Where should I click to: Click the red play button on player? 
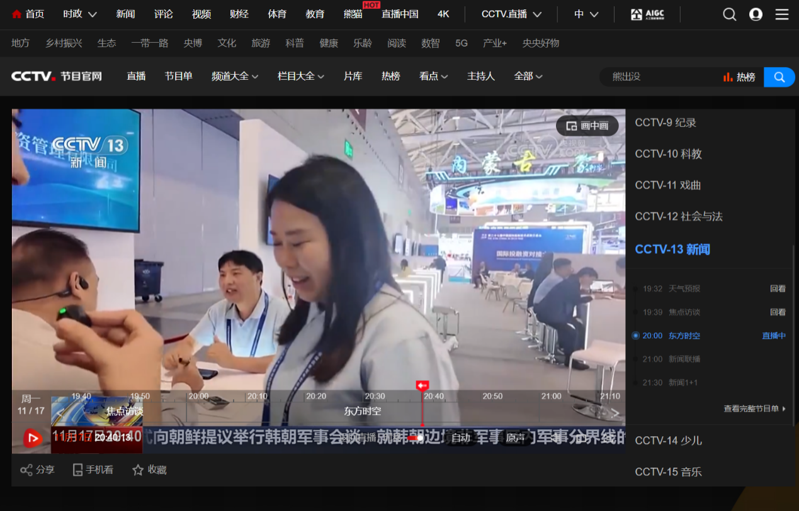tap(33, 437)
